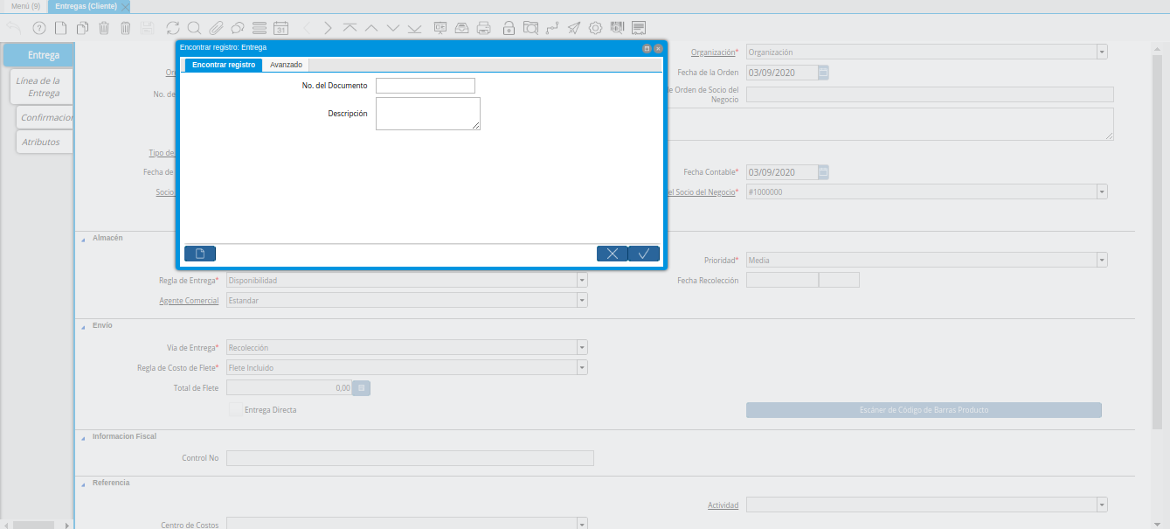Open the Actividad dropdown arrow

click(1102, 505)
